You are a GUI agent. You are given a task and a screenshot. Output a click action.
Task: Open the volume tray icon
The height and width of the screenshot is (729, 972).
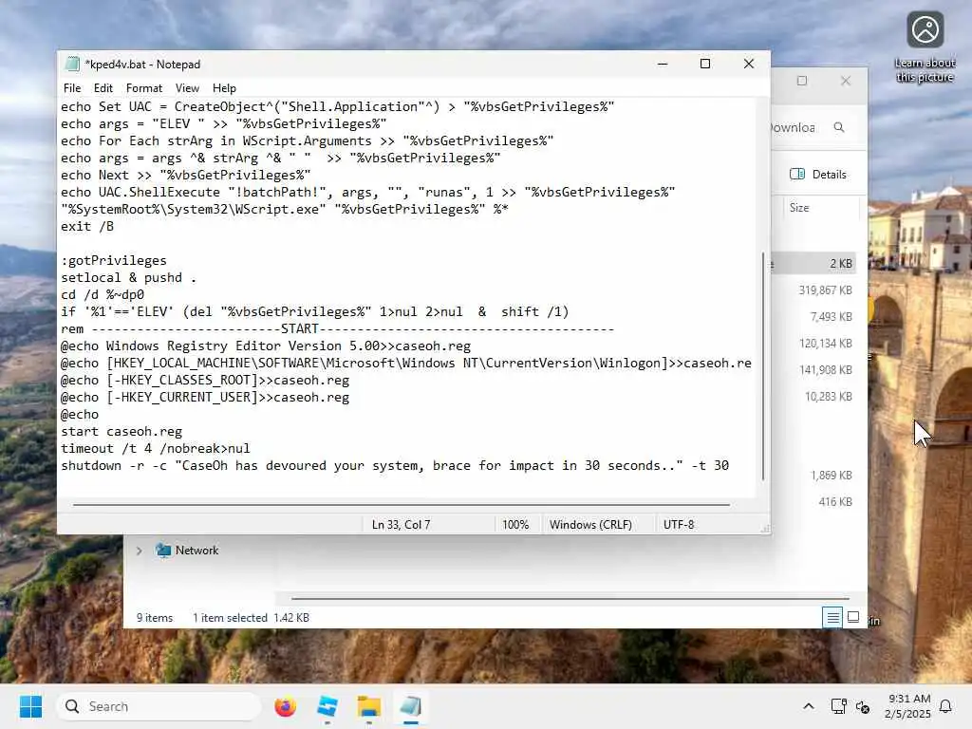(x=862, y=706)
